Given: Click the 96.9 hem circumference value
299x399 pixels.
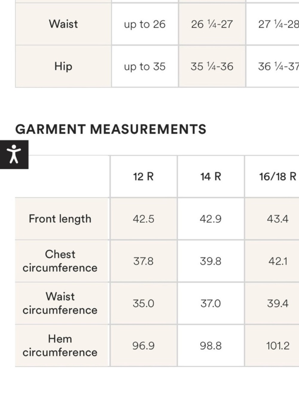Looking at the screenshot, I should pyautogui.click(x=144, y=346).
